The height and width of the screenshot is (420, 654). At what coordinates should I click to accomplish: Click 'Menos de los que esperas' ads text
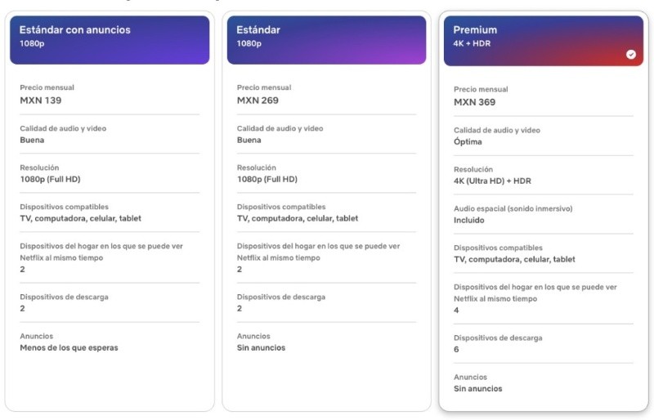(69, 347)
